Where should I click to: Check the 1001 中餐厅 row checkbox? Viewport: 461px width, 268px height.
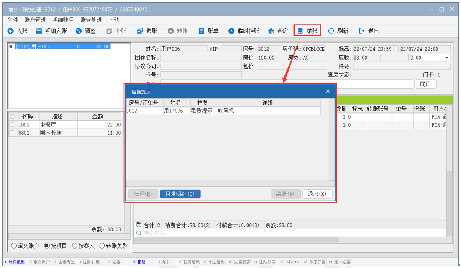point(12,125)
